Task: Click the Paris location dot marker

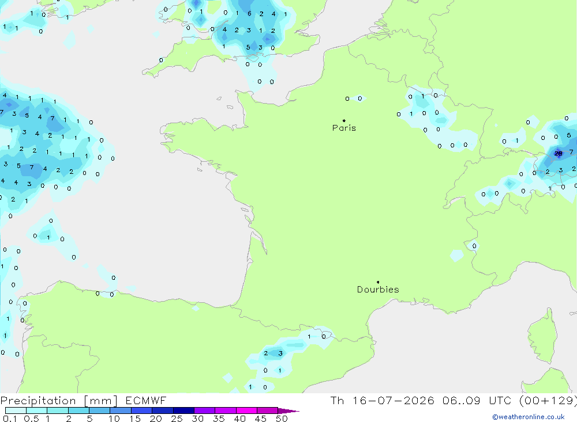Action: click(344, 120)
